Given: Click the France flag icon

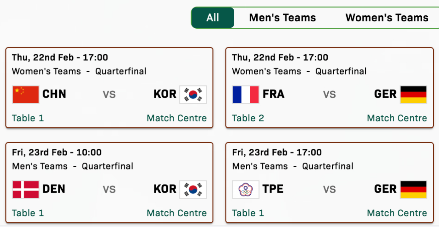Looking at the screenshot, I should click(246, 94).
